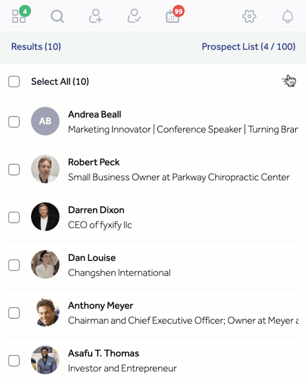Open the add-contact person-plus icon
Viewport: 306px width, 382px height.
[x=95, y=16]
